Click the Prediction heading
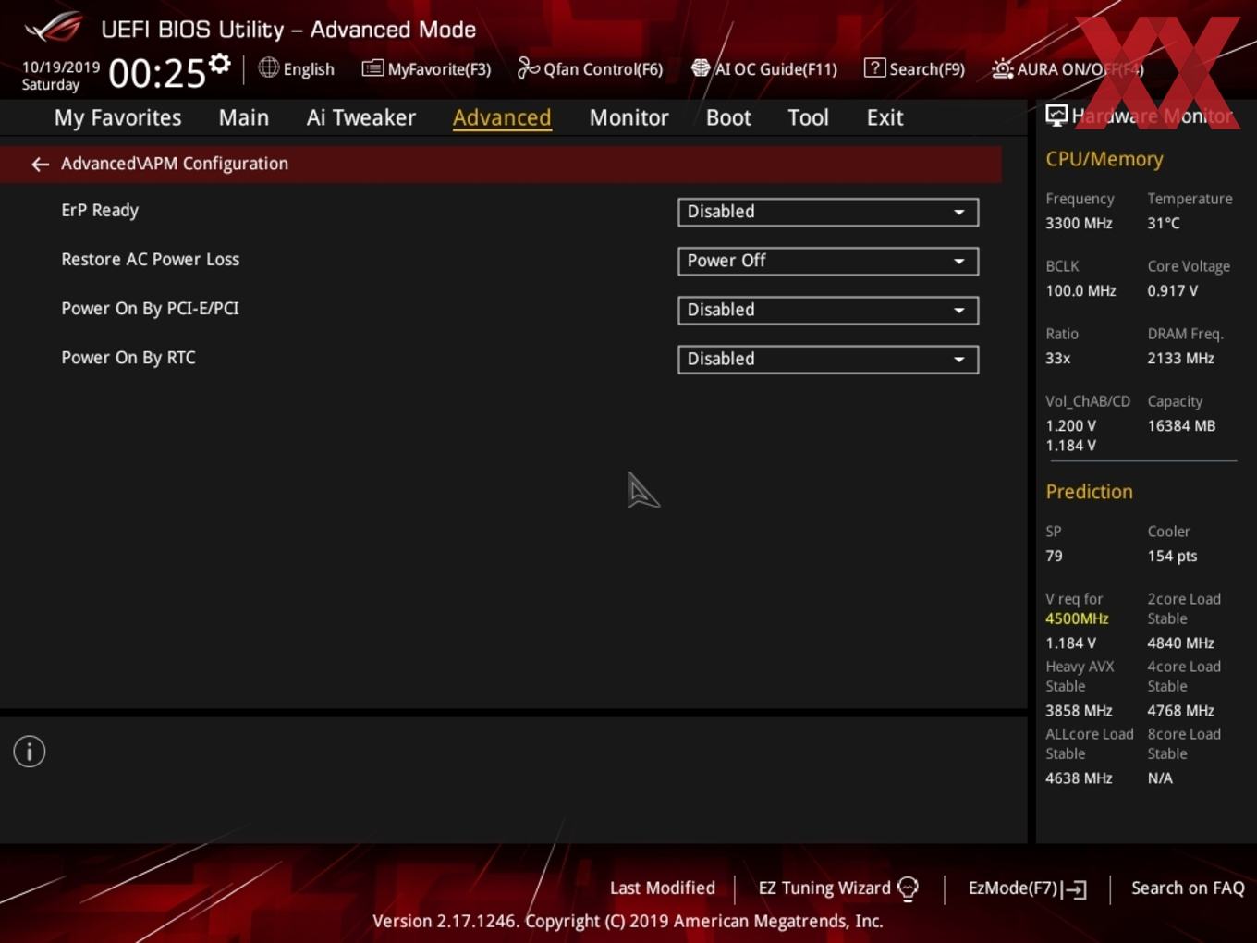The width and height of the screenshot is (1257, 943). tap(1089, 492)
